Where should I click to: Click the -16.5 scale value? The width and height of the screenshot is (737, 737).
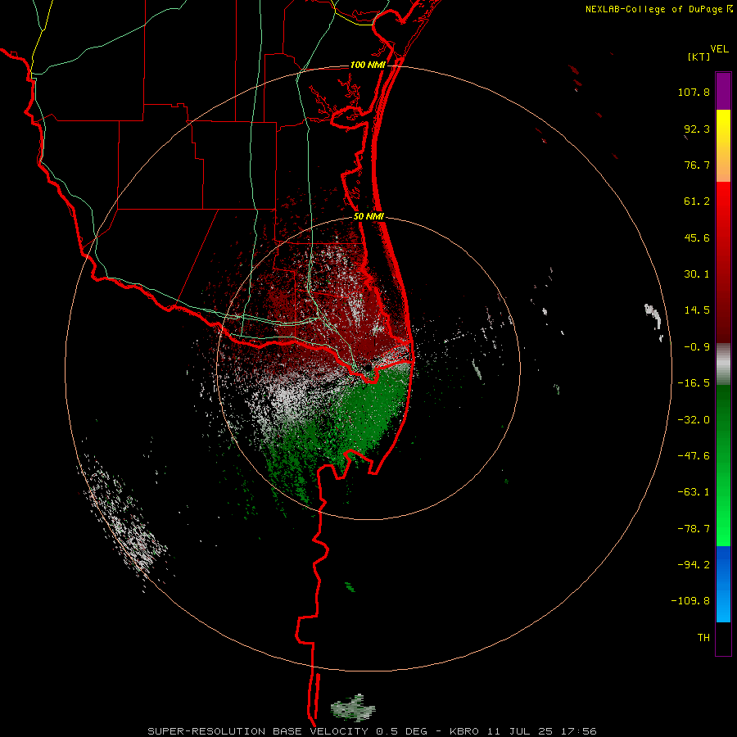click(694, 383)
